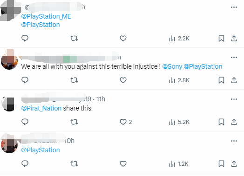244x176 pixels.
Task: Repost the tweet with 2.2K views
Action: [74, 39]
